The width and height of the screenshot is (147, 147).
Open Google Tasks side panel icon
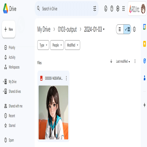[145, 61]
